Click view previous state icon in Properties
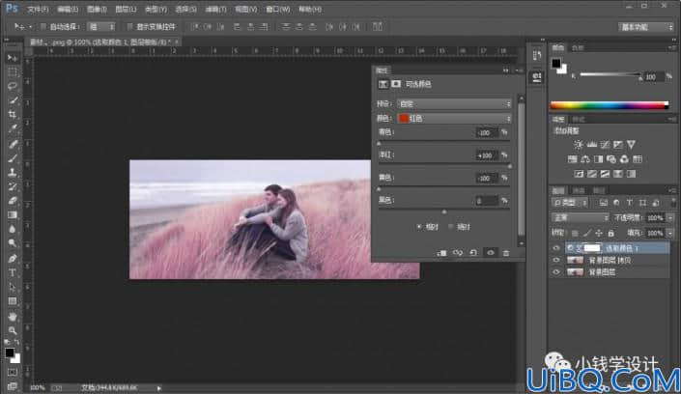Screen dimensions: 681x394 click(x=457, y=253)
